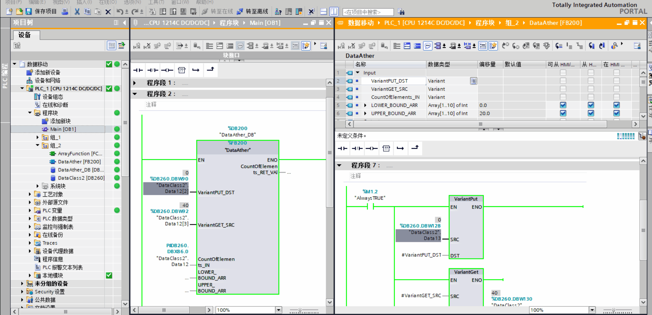Uncheck HMI visible for UPPER_BOUND_ARR
652x315 pixels.
pyautogui.click(x=616, y=113)
